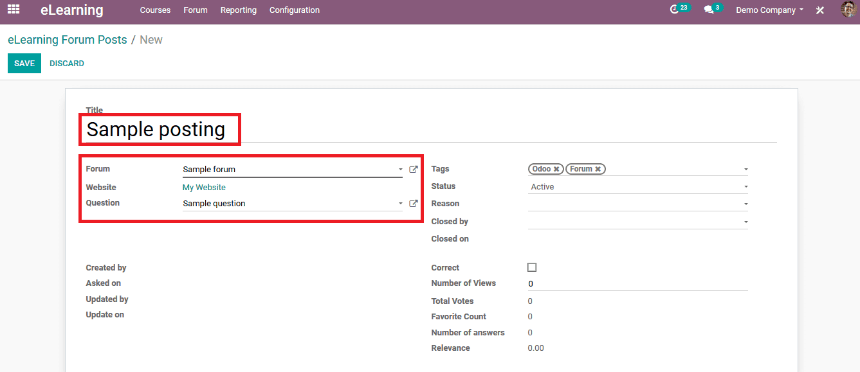Expand the Question field dropdown
This screenshot has height=372, width=860.
[400, 204]
